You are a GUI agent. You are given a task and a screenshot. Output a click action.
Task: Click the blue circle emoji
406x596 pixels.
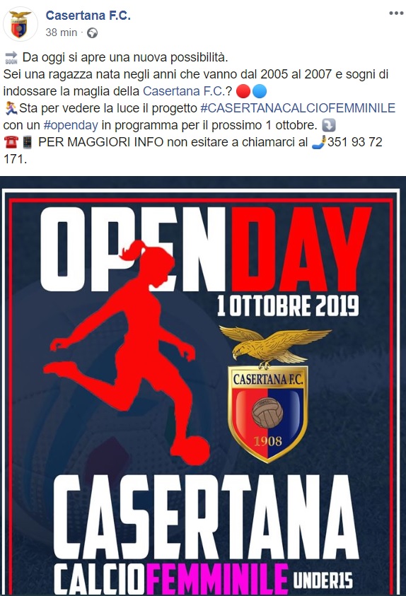coord(260,91)
